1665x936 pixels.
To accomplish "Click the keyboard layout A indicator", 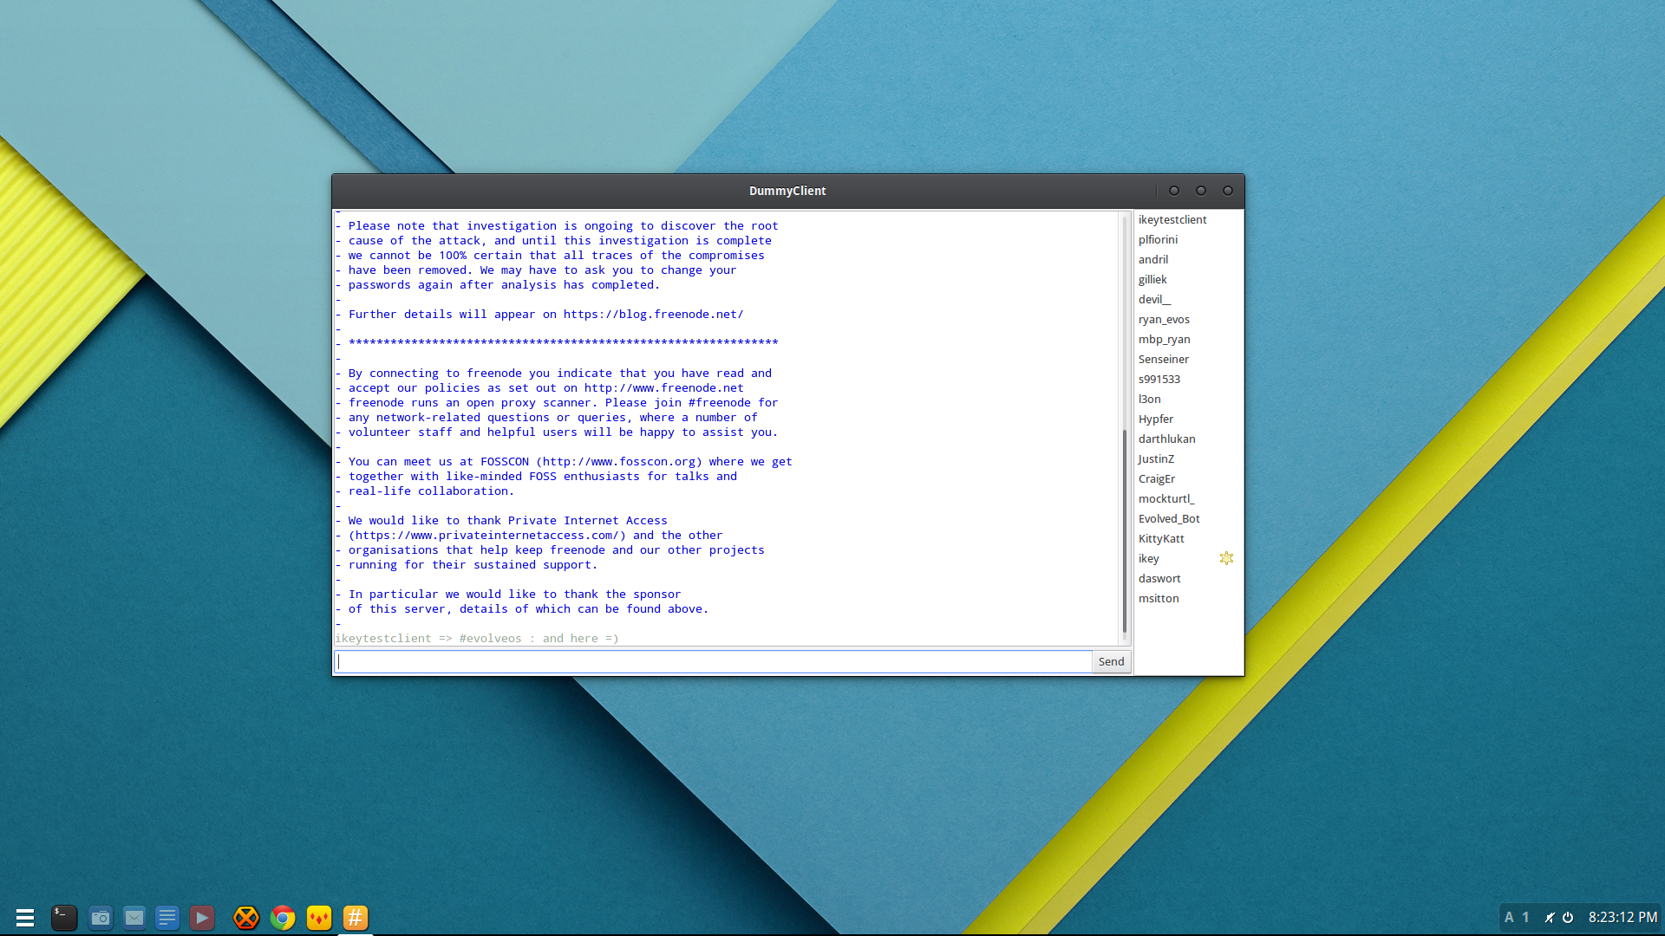I will (1509, 918).
